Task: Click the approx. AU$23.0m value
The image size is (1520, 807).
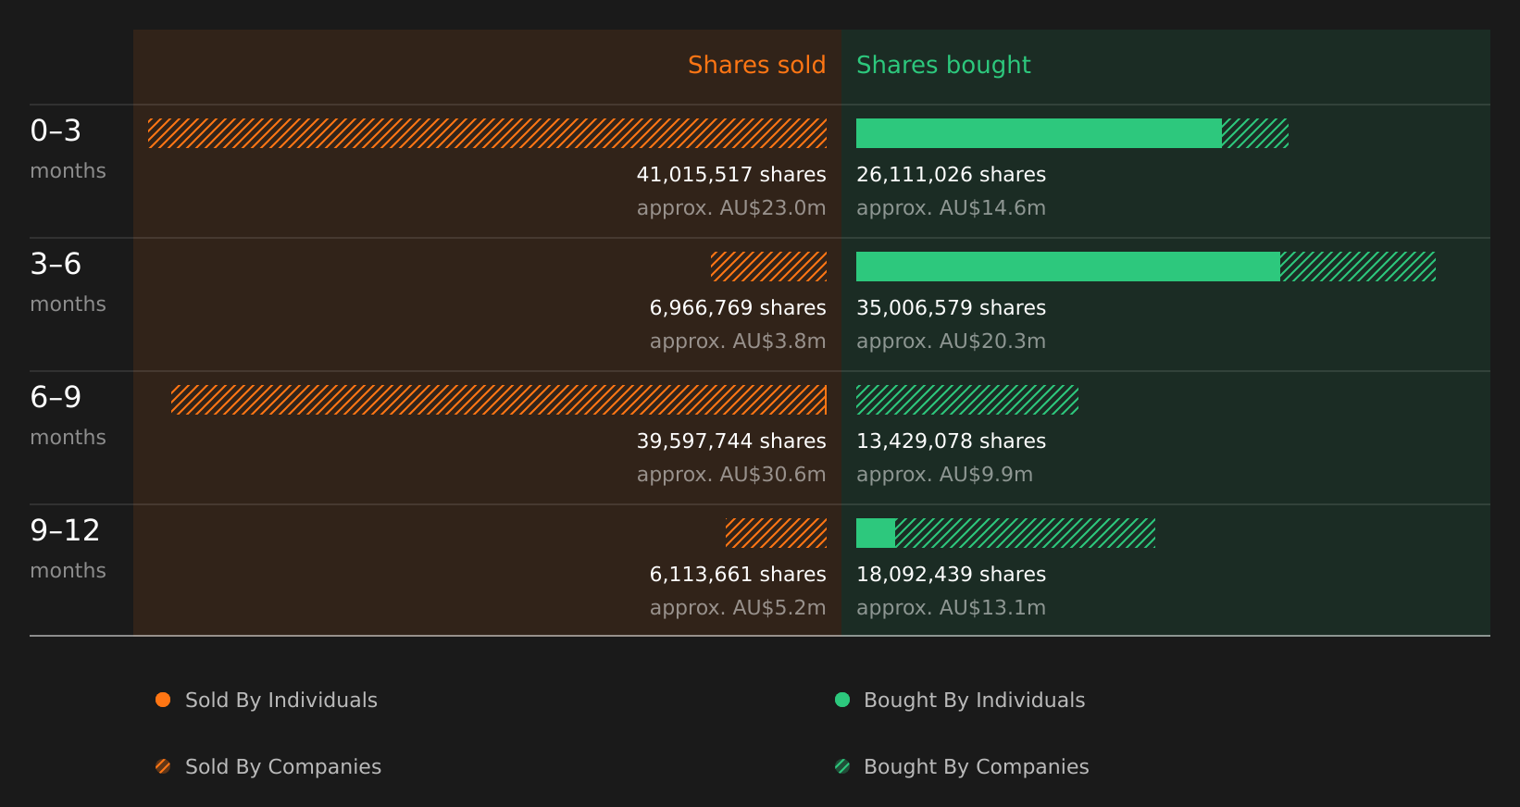Action: coord(731,208)
